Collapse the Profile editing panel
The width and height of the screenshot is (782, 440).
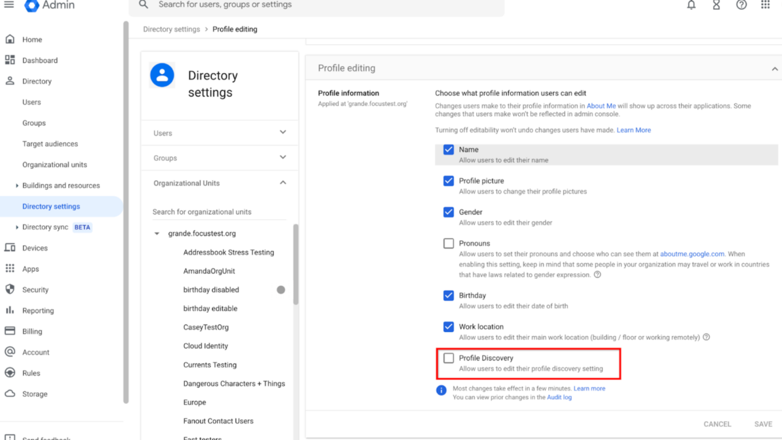(x=775, y=69)
